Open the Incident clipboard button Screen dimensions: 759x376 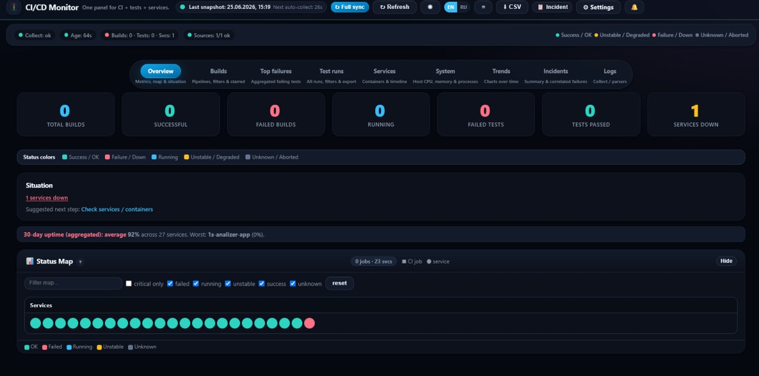point(552,7)
